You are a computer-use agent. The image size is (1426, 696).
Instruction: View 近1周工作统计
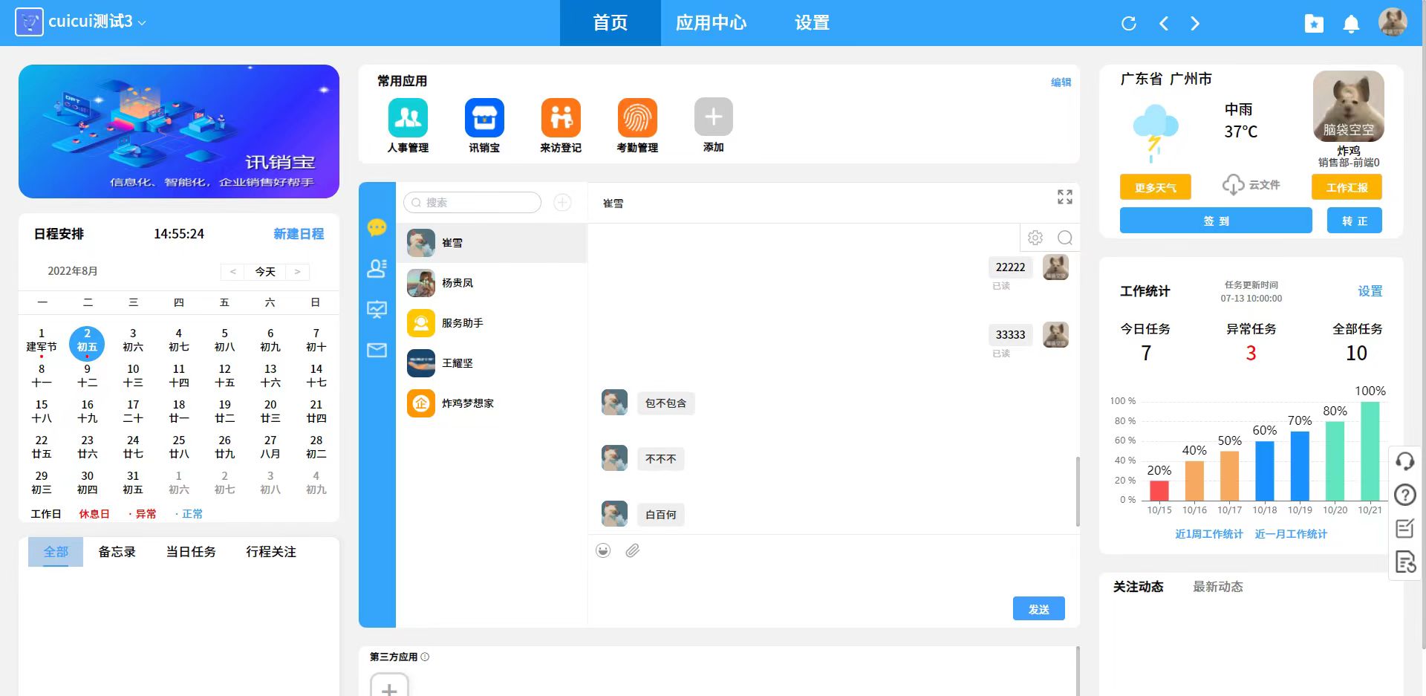pos(1208,534)
